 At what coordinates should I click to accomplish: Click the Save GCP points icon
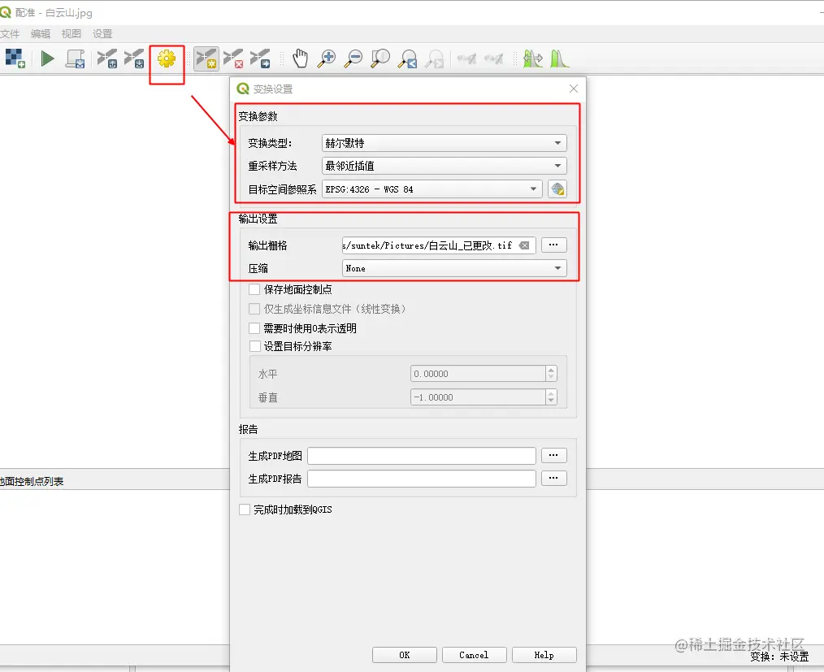click(x=134, y=59)
